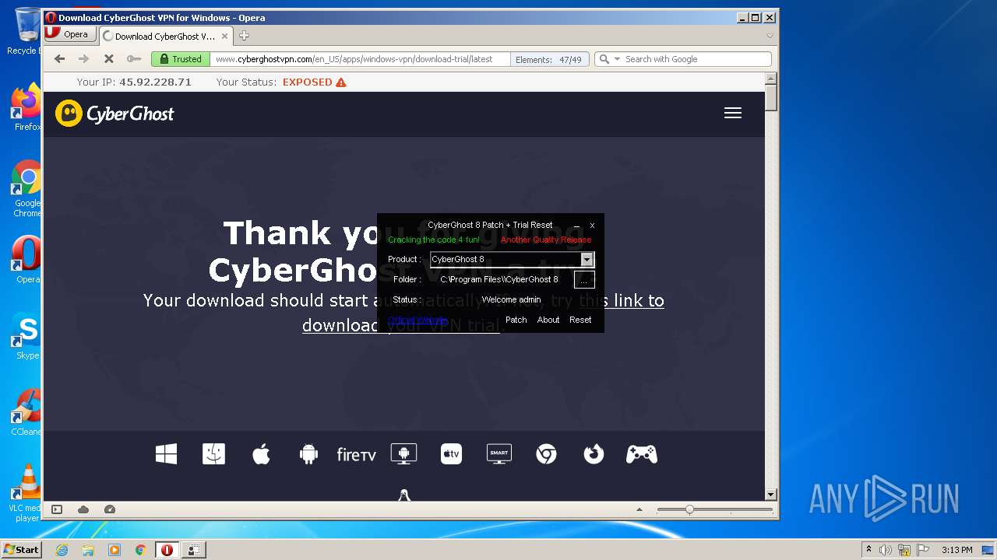Select the Windows platform icon

(166, 454)
